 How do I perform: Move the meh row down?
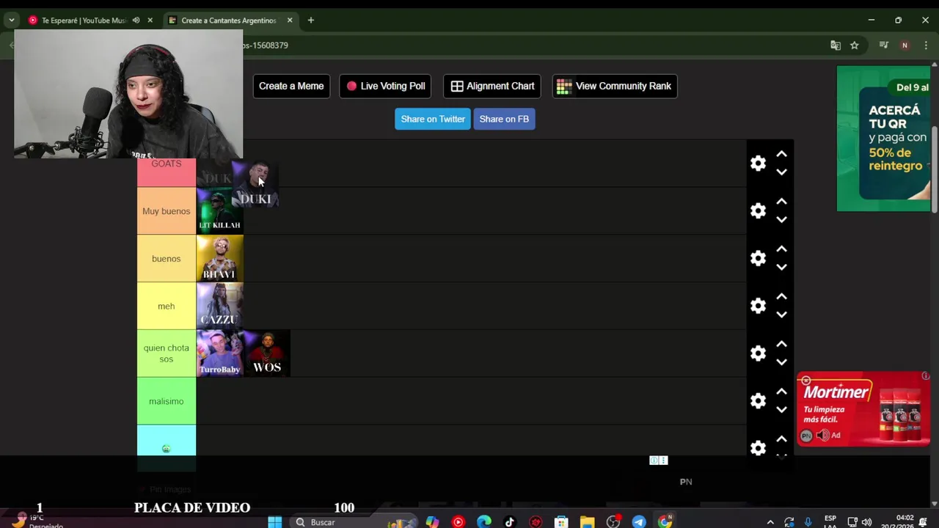pyautogui.click(x=781, y=315)
